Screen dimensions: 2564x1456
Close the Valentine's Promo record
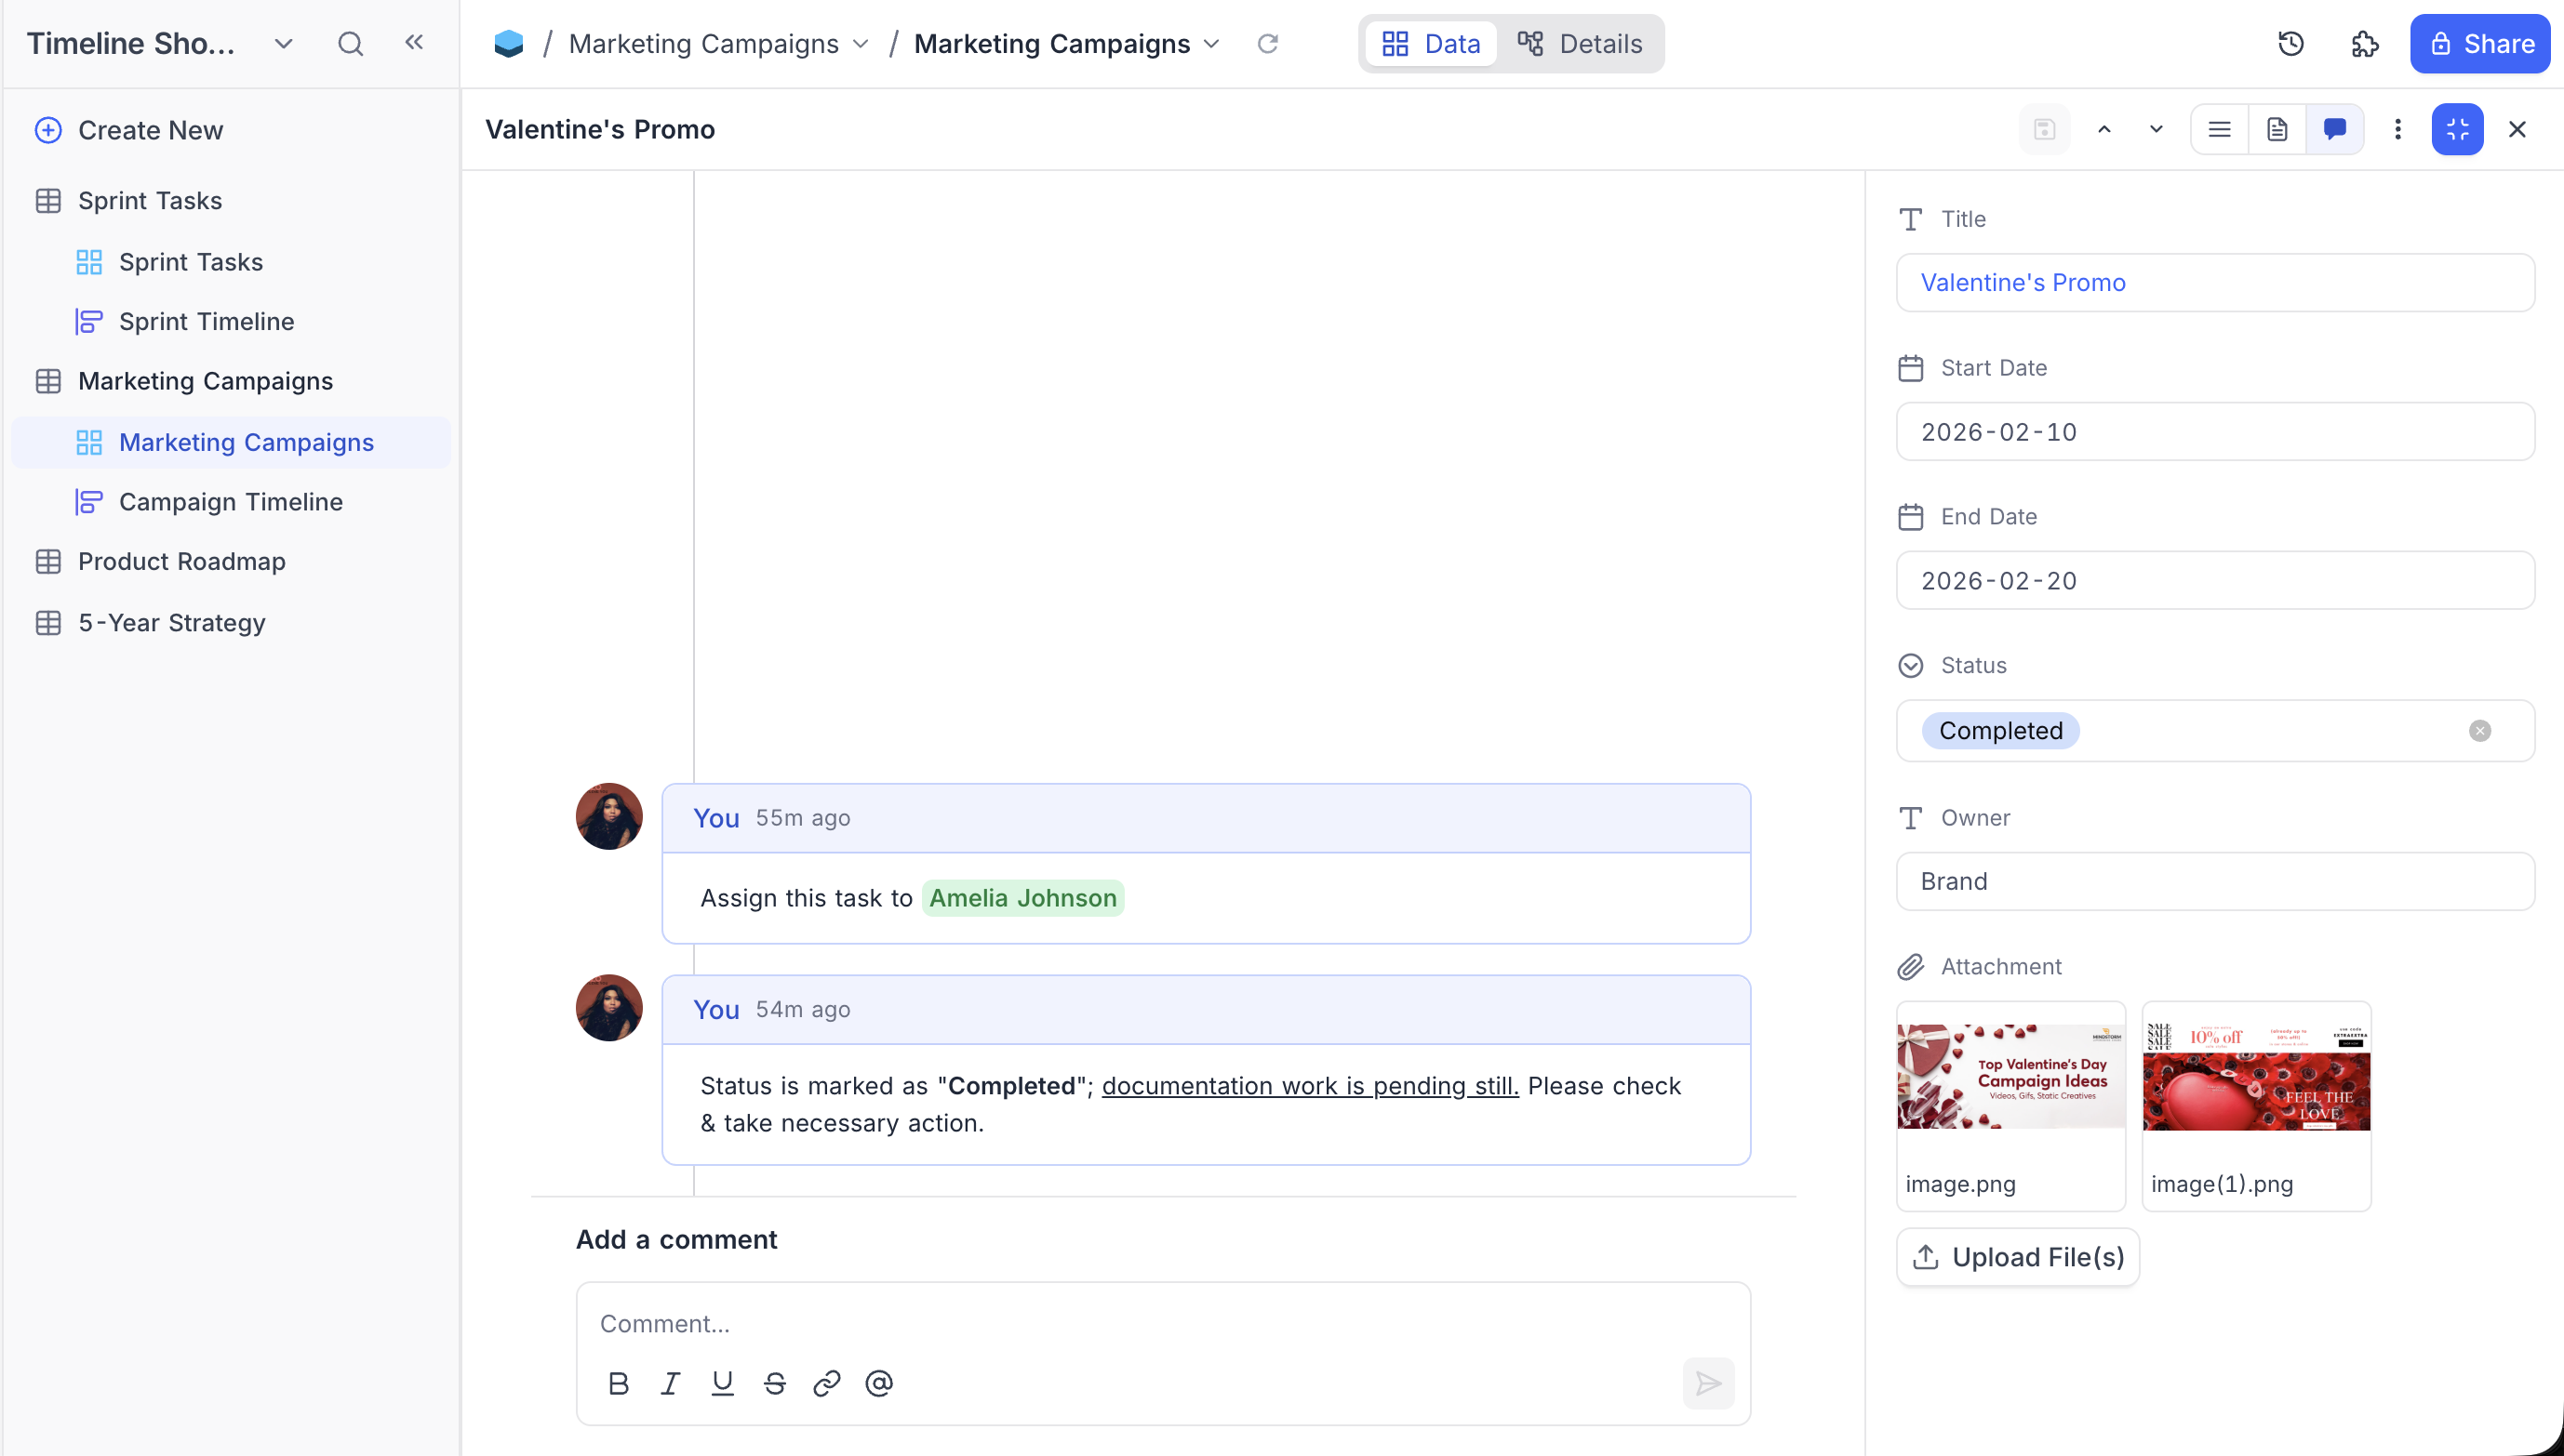pyautogui.click(x=2518, y=129)
